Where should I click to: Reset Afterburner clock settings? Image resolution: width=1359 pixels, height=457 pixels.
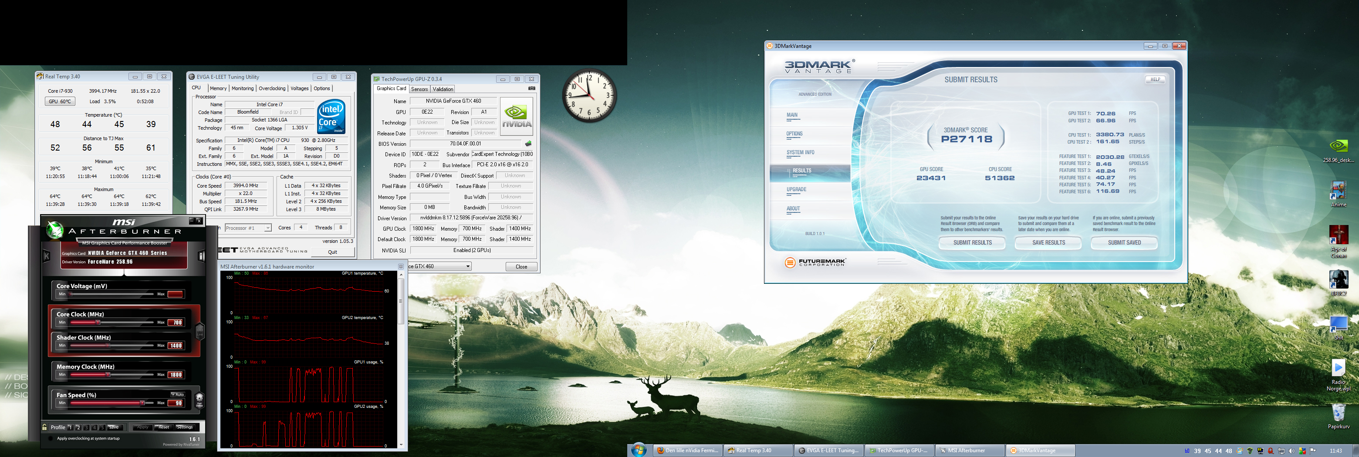164,427
